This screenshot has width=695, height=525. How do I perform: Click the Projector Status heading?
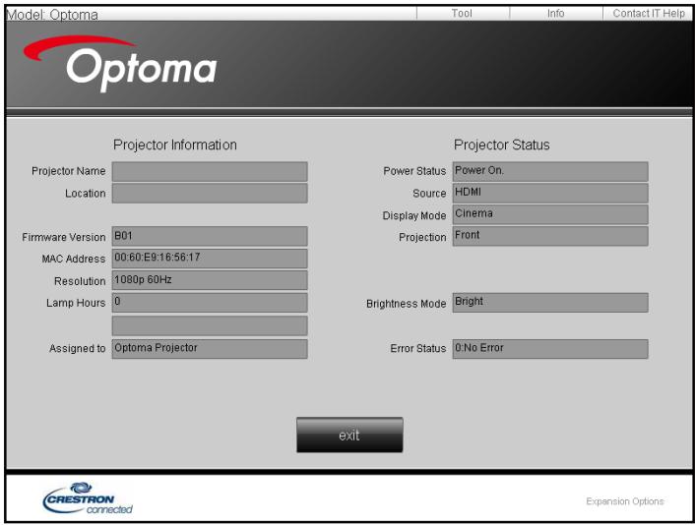[x=502, y=145]
